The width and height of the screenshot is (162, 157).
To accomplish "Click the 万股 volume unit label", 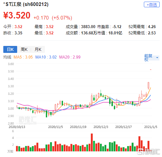I will click(10, 151).
